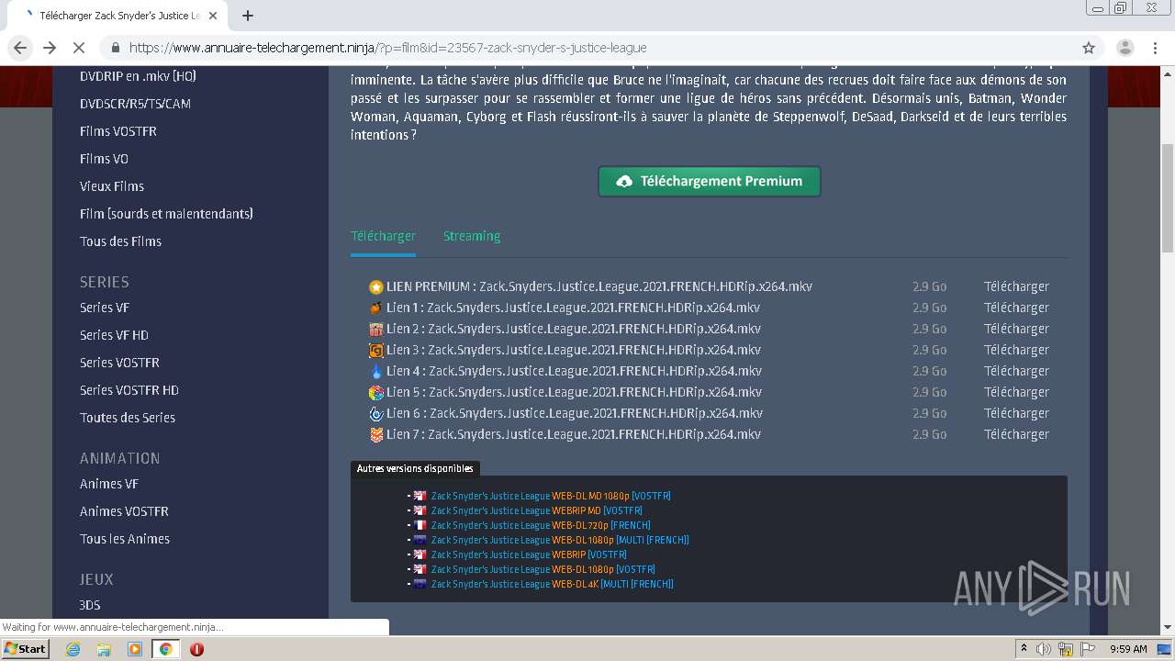
Task: Open Toutes des Series category
Action: [x=128, y=418]
